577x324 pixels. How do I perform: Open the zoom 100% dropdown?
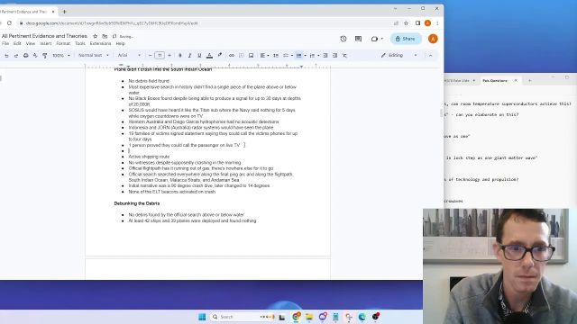tap(60, 56)
